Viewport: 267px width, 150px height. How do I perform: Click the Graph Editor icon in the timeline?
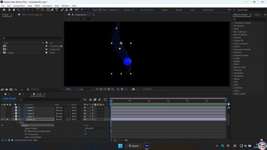(x=106, y=100)
